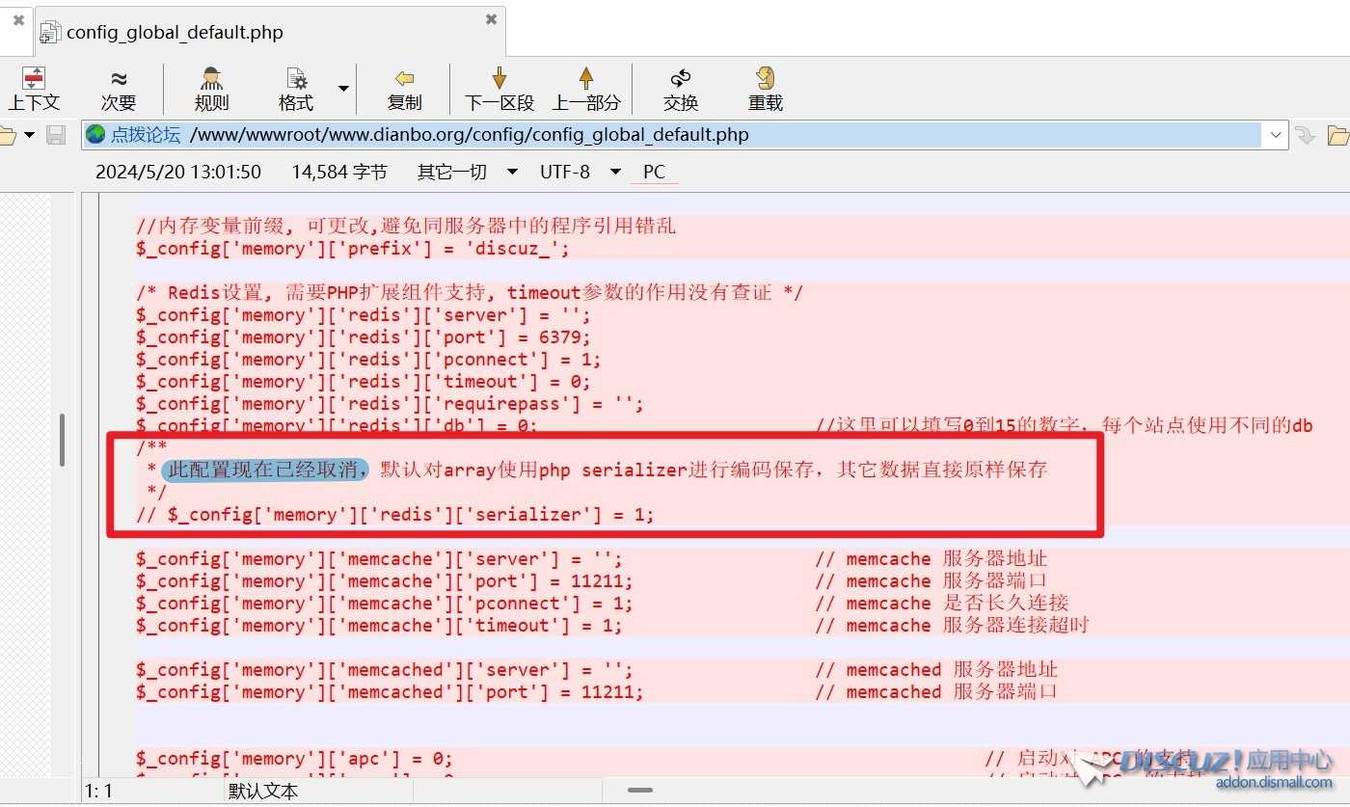Viewport: 1350px width, 807px height.
Task: Click the ['redis']['pconnect'] = 1 line
Action: coord(368,360)
